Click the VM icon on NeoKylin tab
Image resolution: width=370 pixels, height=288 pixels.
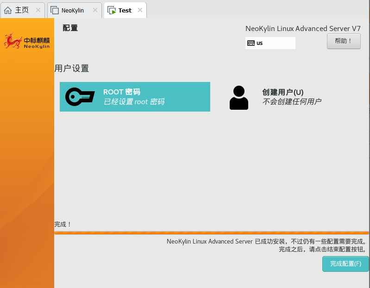pos(55,10)
